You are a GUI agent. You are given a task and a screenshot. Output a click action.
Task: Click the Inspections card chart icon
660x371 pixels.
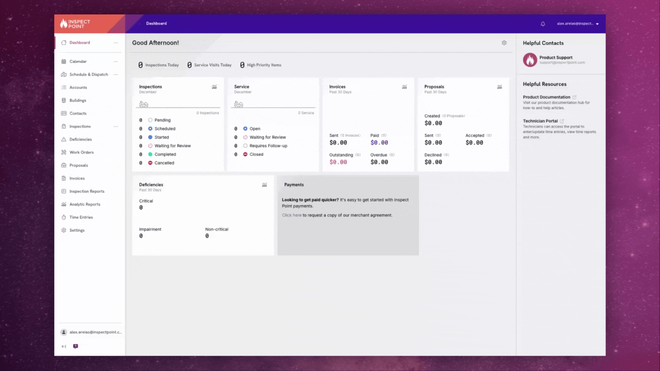(214, 87)
